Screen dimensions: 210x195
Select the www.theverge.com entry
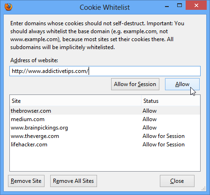pyautogui.click(x=105, y=136)
